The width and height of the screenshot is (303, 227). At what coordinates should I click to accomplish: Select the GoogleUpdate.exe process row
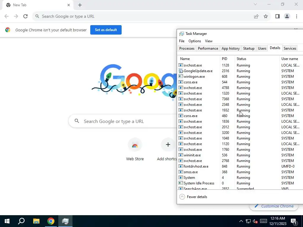[240, 71]
